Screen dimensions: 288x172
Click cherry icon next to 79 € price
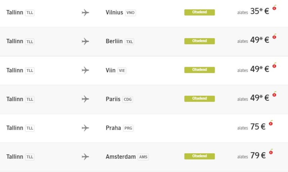pyautogui.click(x=271, y=152)
